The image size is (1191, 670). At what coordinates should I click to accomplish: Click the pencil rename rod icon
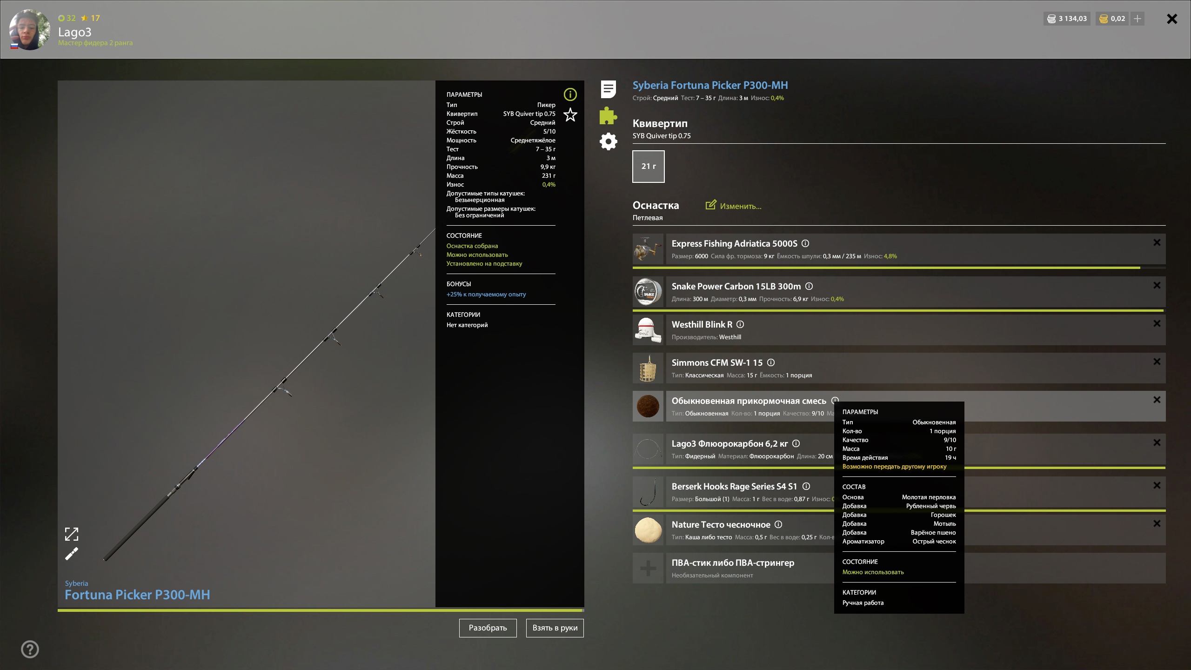click(x=72, y=554)
